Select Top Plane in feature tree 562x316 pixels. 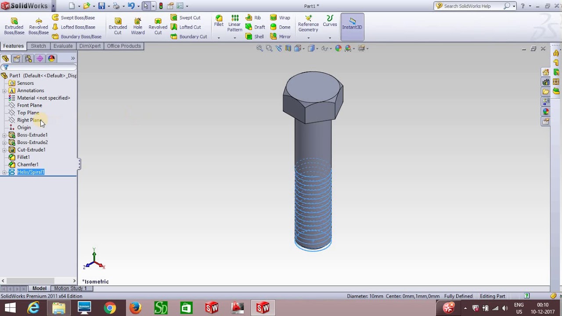pyautogui.click(x=28, y=113)
